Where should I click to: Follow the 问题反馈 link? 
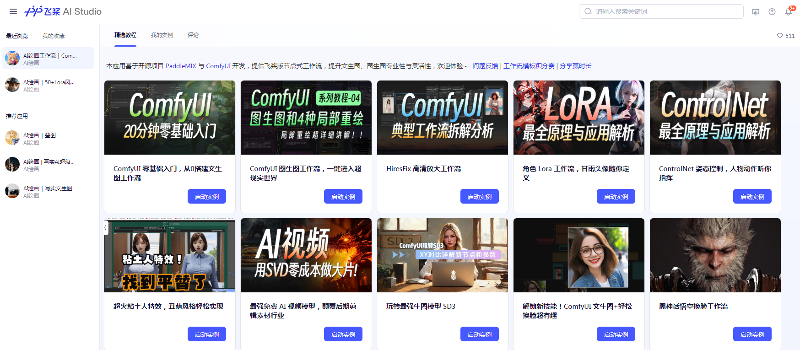[485, 66]
